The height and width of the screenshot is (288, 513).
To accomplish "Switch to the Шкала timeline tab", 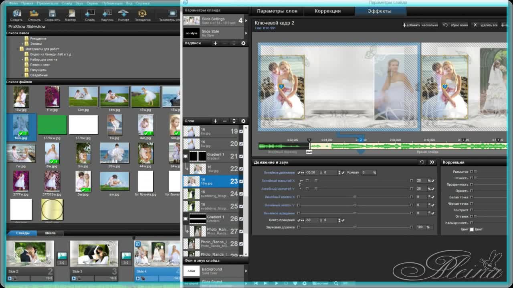I will pos(50,233).
